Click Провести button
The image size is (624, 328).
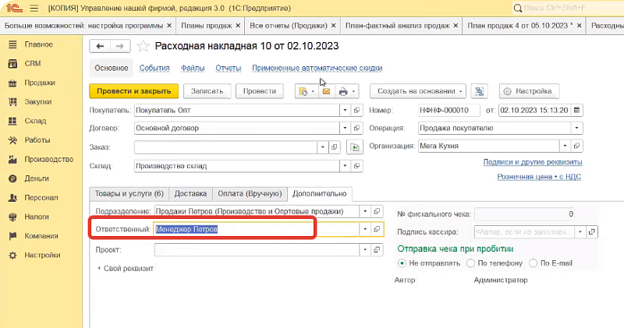pyautogui.click(x=260, y=91)
